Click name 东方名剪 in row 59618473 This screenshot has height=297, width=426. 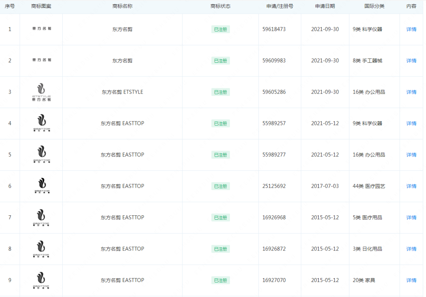123,29
